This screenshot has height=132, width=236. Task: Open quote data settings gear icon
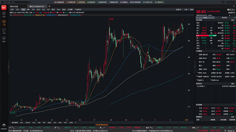pos(233,51)
